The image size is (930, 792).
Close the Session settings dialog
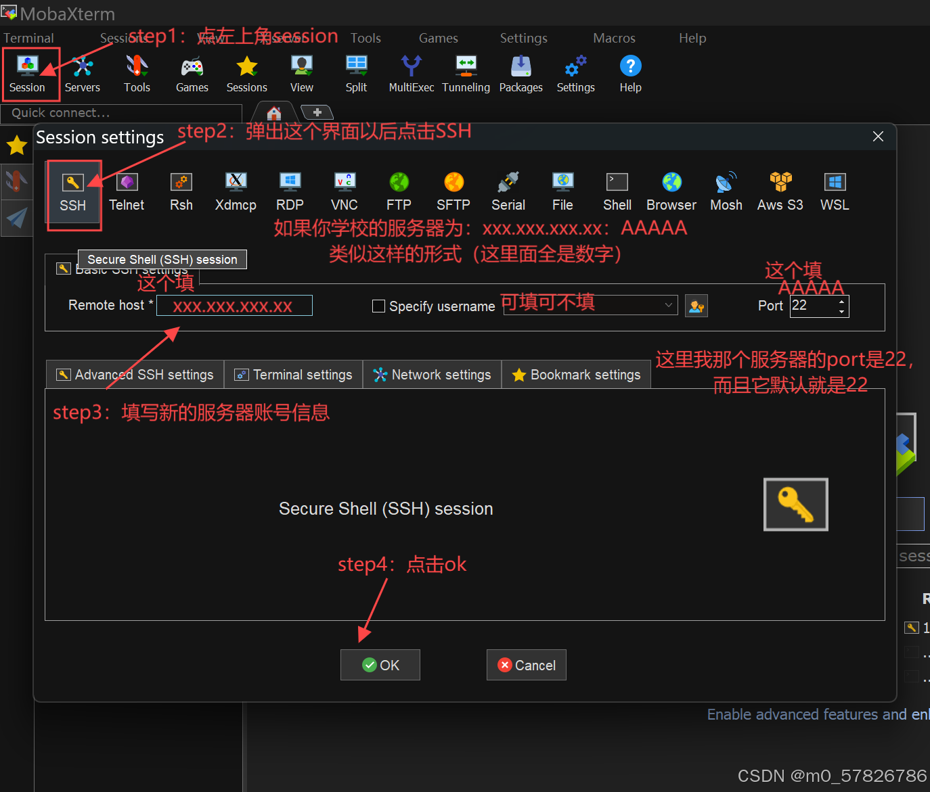point(879,137)
